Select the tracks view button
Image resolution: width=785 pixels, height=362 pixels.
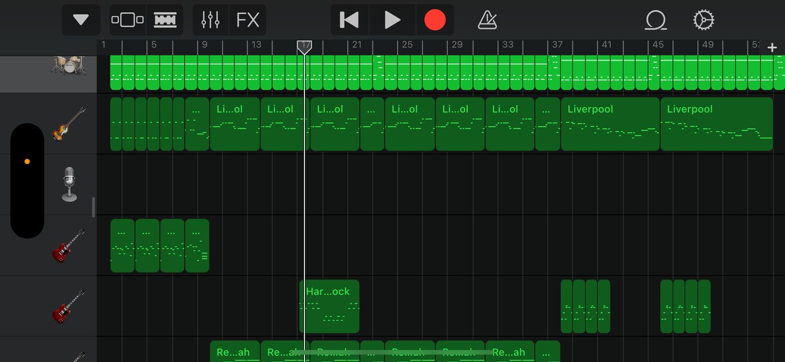coord(165,20)
